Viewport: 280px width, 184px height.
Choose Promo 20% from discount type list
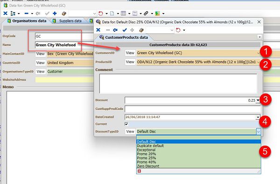(x=199, y=154)
